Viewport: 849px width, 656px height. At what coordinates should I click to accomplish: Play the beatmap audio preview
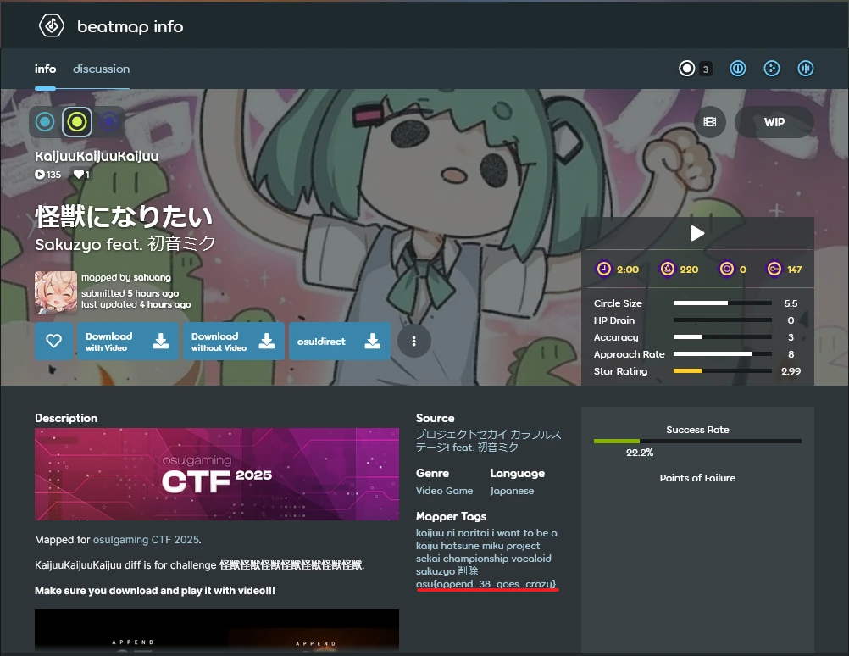(697, 233)
